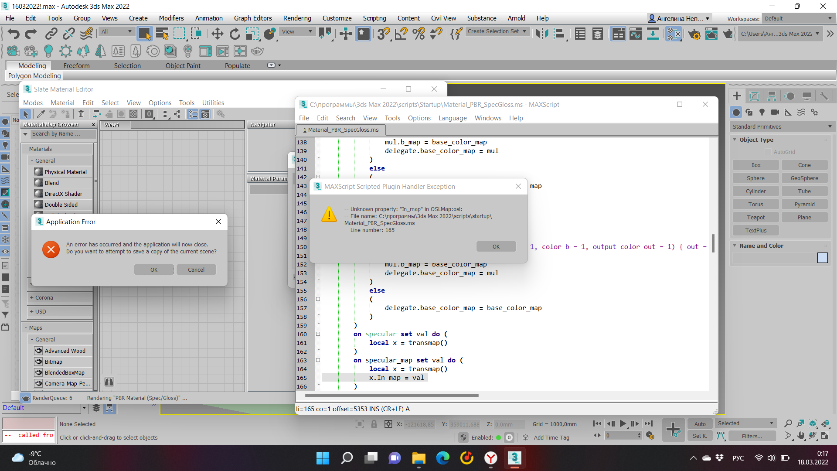This screenshot has width=837, height=471.
Task: Open the Render Setup teapot icon
Action: point(694,34)
